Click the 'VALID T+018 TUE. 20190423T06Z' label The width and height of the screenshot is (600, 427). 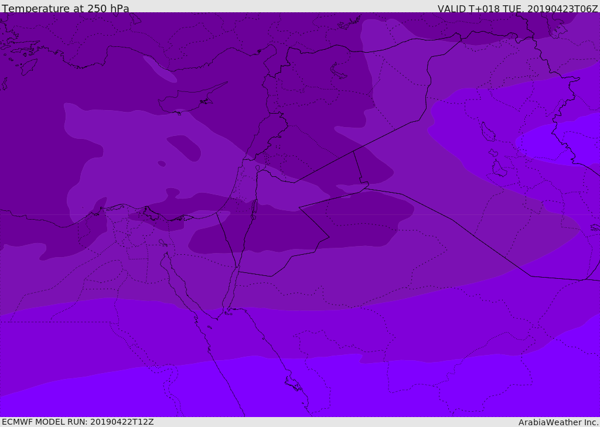coord(518,8)
